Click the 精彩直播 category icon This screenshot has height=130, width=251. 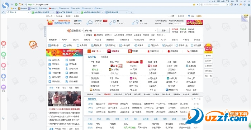(x=196, y=45)
